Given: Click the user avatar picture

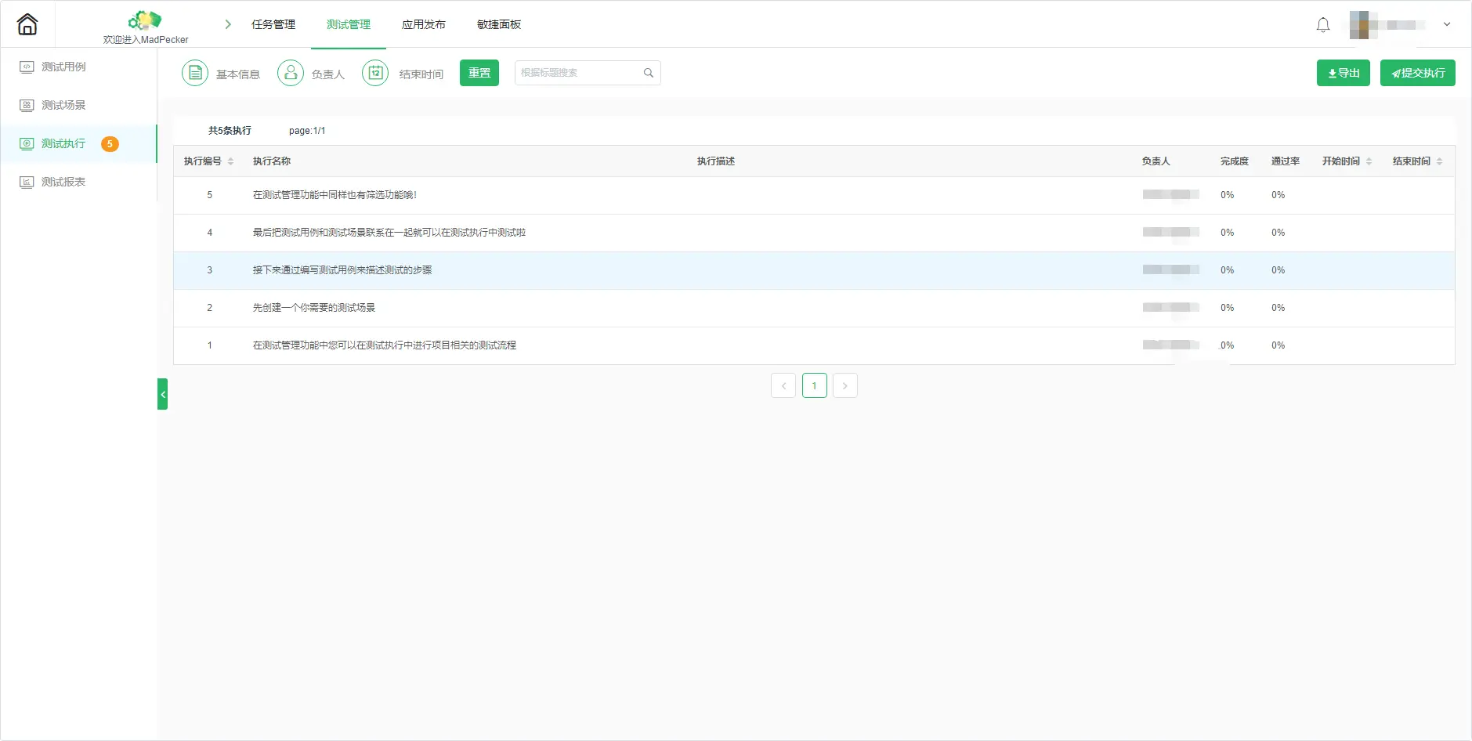Looking at the screenshot, I should pos(1364,24).
